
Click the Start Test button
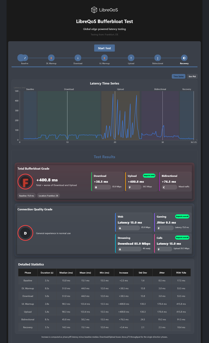104,48
